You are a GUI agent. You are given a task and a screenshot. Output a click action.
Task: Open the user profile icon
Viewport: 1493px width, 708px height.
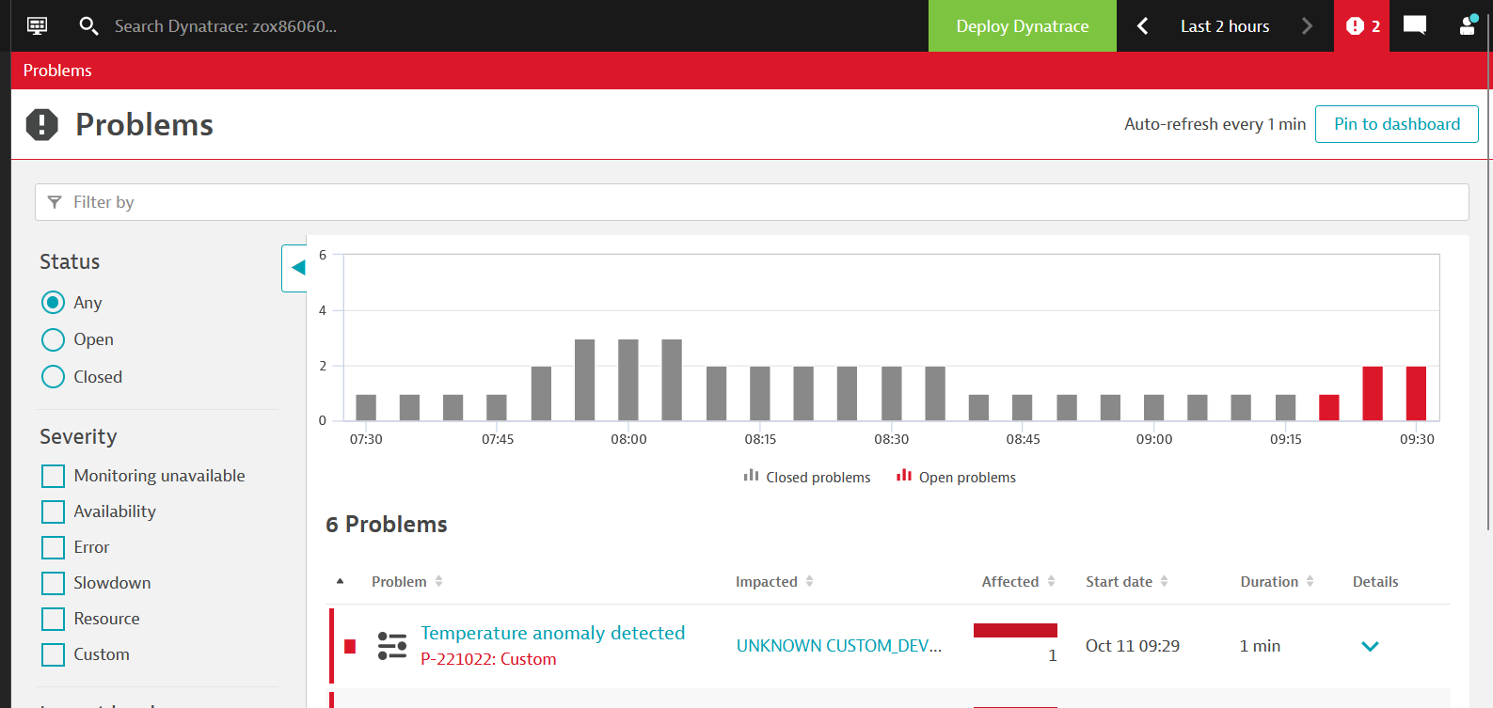(x=1468, y=25)
